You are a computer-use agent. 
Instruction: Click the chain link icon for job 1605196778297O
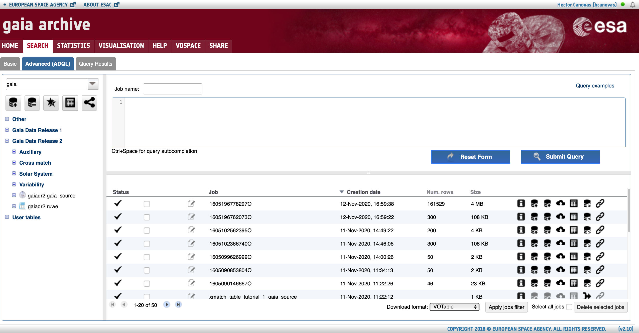point(600,203)
